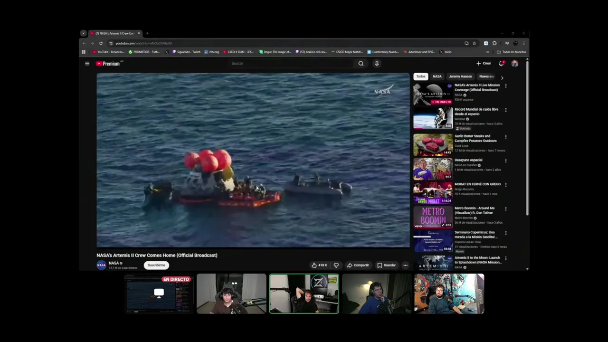The image size is (608, 342).
Task: Close the NASA's Artemis II browser tab
Action: click(139, 33)
